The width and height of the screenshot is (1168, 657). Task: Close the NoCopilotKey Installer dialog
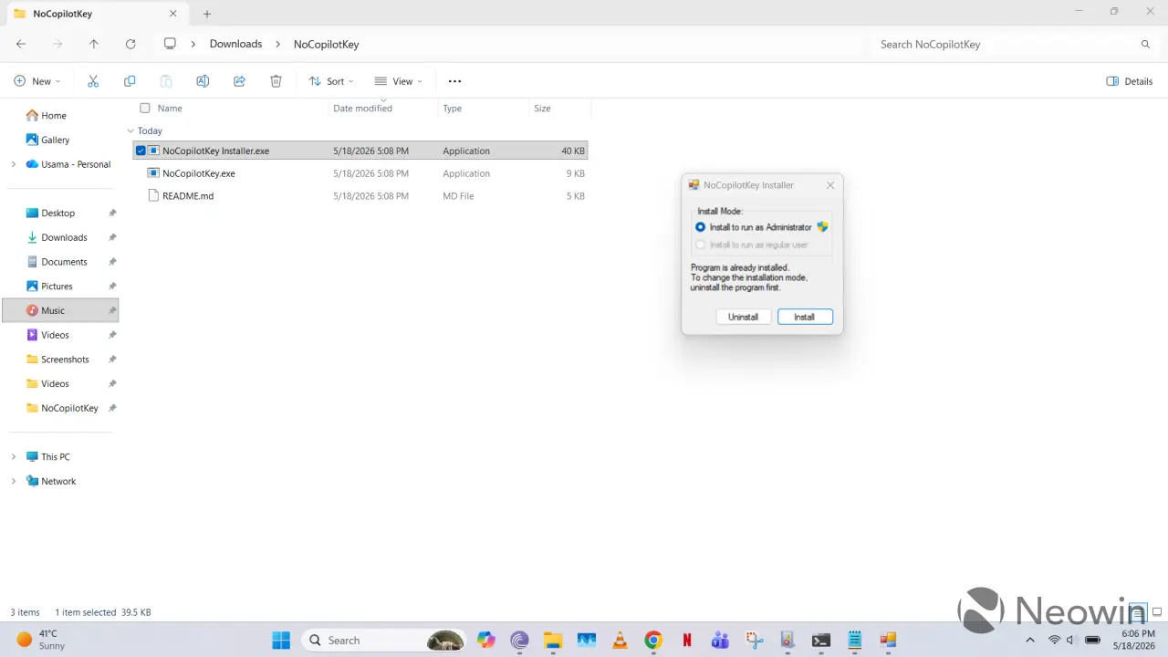830,185
